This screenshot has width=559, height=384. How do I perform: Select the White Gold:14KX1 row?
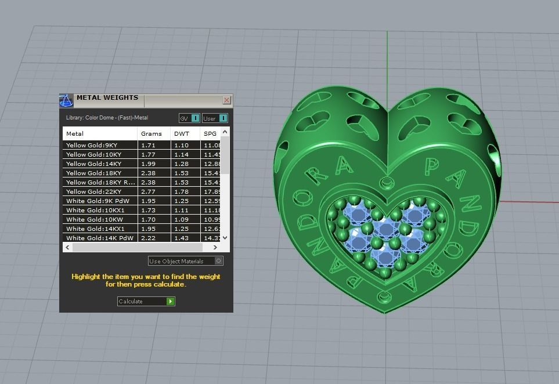click(x=142, y=229)
